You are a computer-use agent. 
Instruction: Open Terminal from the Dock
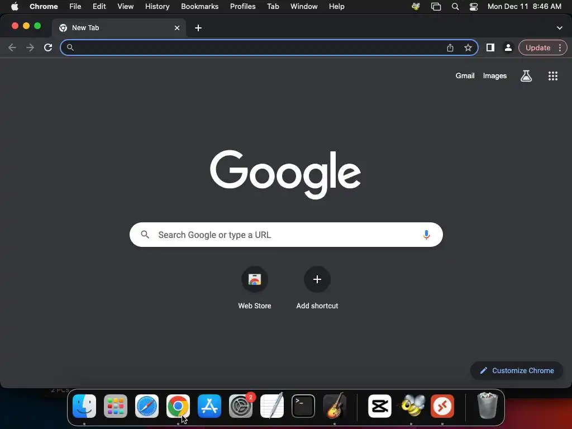[303, 406]
